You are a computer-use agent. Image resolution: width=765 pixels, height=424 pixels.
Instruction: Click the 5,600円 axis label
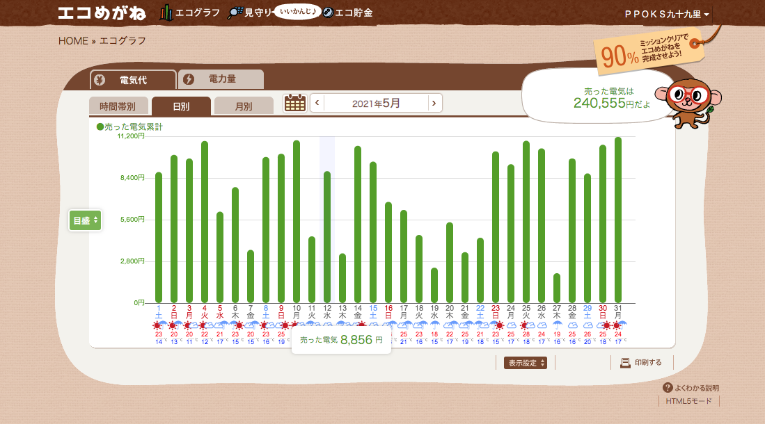click(132, 220)
